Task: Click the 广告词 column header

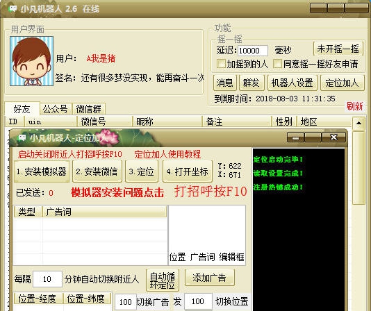Action: tap(105, 212)
